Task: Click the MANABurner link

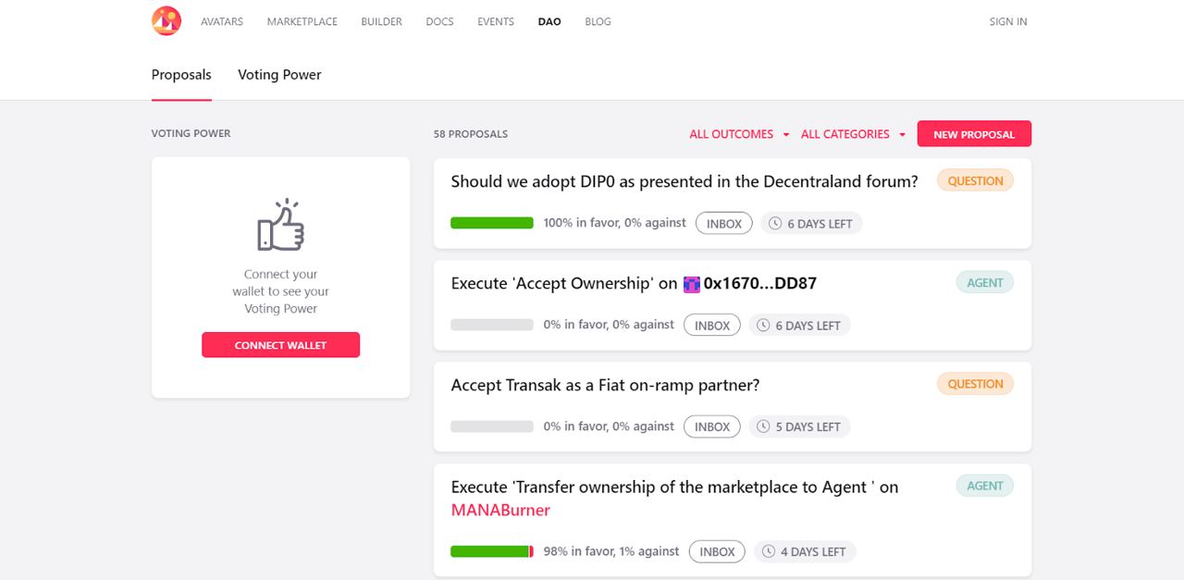Action: click(500, 510)
